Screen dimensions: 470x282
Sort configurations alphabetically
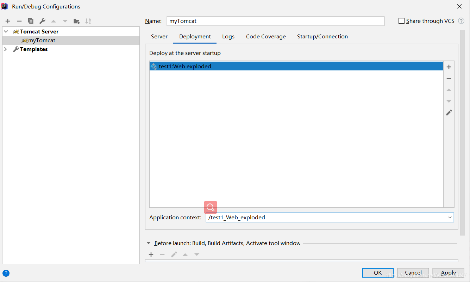pos(88,21)
